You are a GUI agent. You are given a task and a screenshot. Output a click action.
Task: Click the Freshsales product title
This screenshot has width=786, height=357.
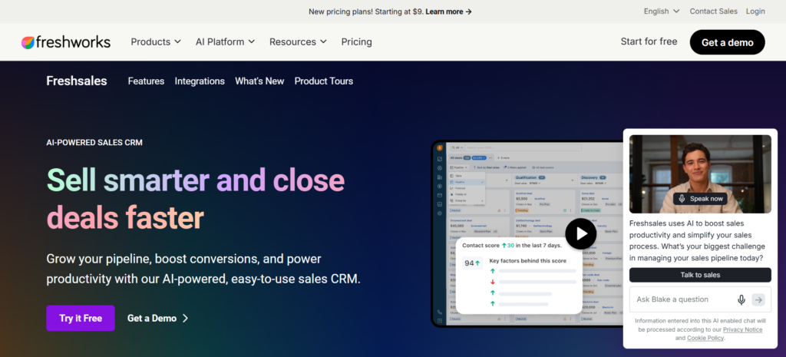77,81
